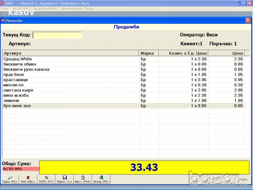This screenshot has width=253, height=190.
Task: Open the Помощ menu
Action: [x=89, y=8]
